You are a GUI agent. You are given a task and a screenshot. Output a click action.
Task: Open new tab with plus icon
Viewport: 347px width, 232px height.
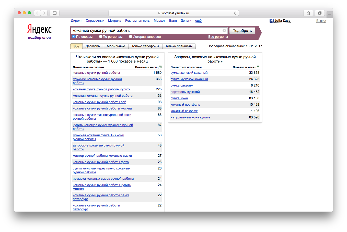[330, 15]
